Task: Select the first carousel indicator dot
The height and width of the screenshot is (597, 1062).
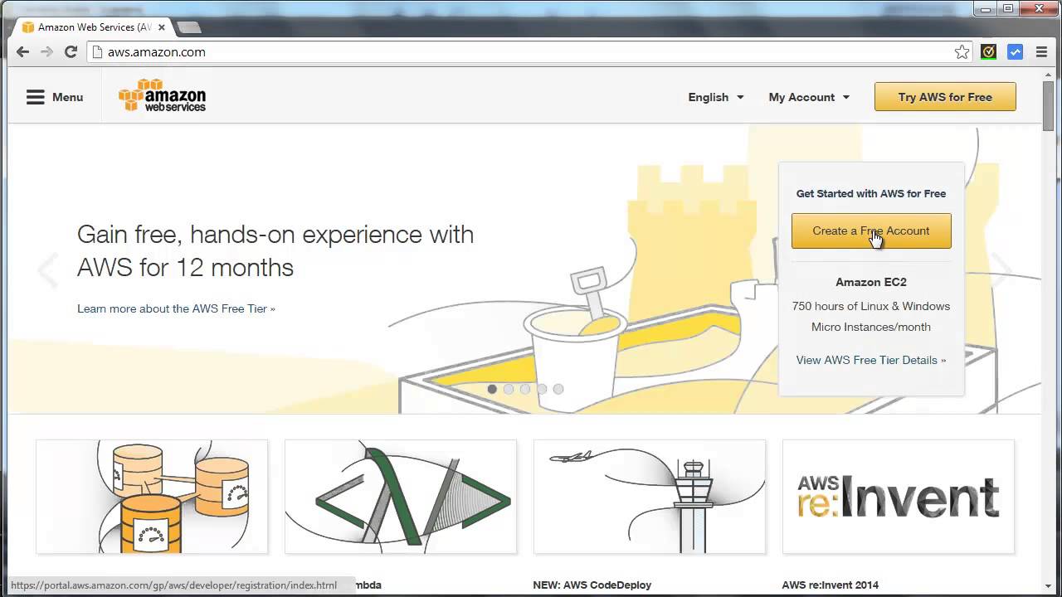Action: point(492,389)
